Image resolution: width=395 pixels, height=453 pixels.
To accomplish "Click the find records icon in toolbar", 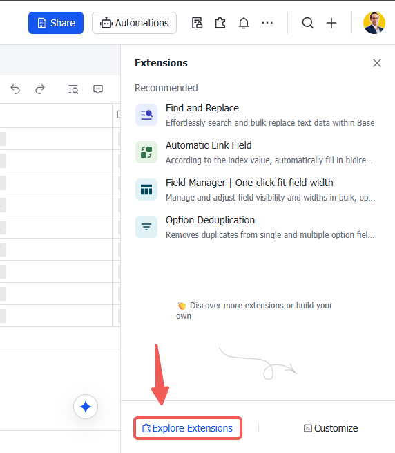I will tap(73, 89).
